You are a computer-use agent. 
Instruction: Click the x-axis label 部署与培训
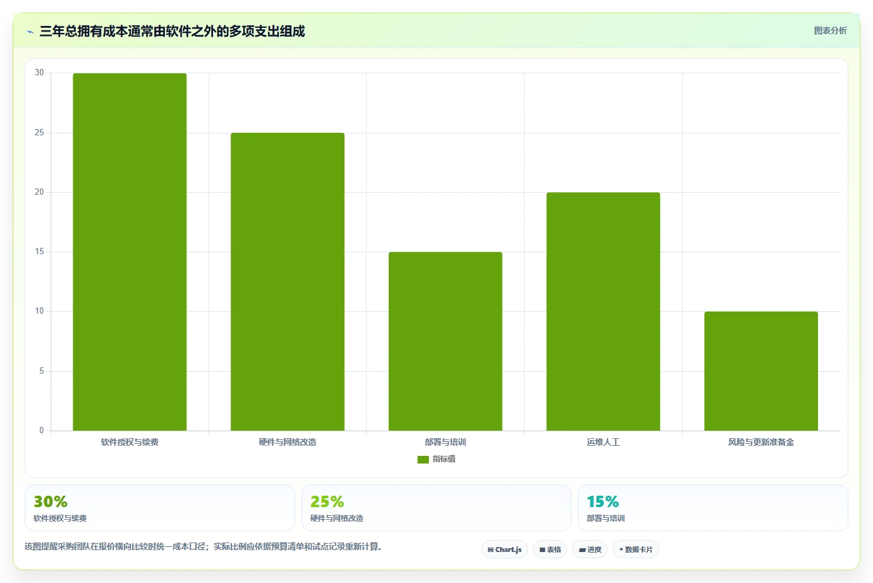coord(446,442)
